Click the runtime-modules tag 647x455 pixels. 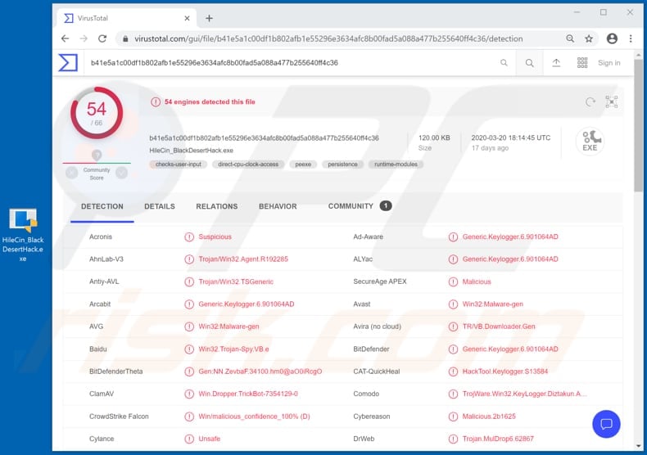396,164
